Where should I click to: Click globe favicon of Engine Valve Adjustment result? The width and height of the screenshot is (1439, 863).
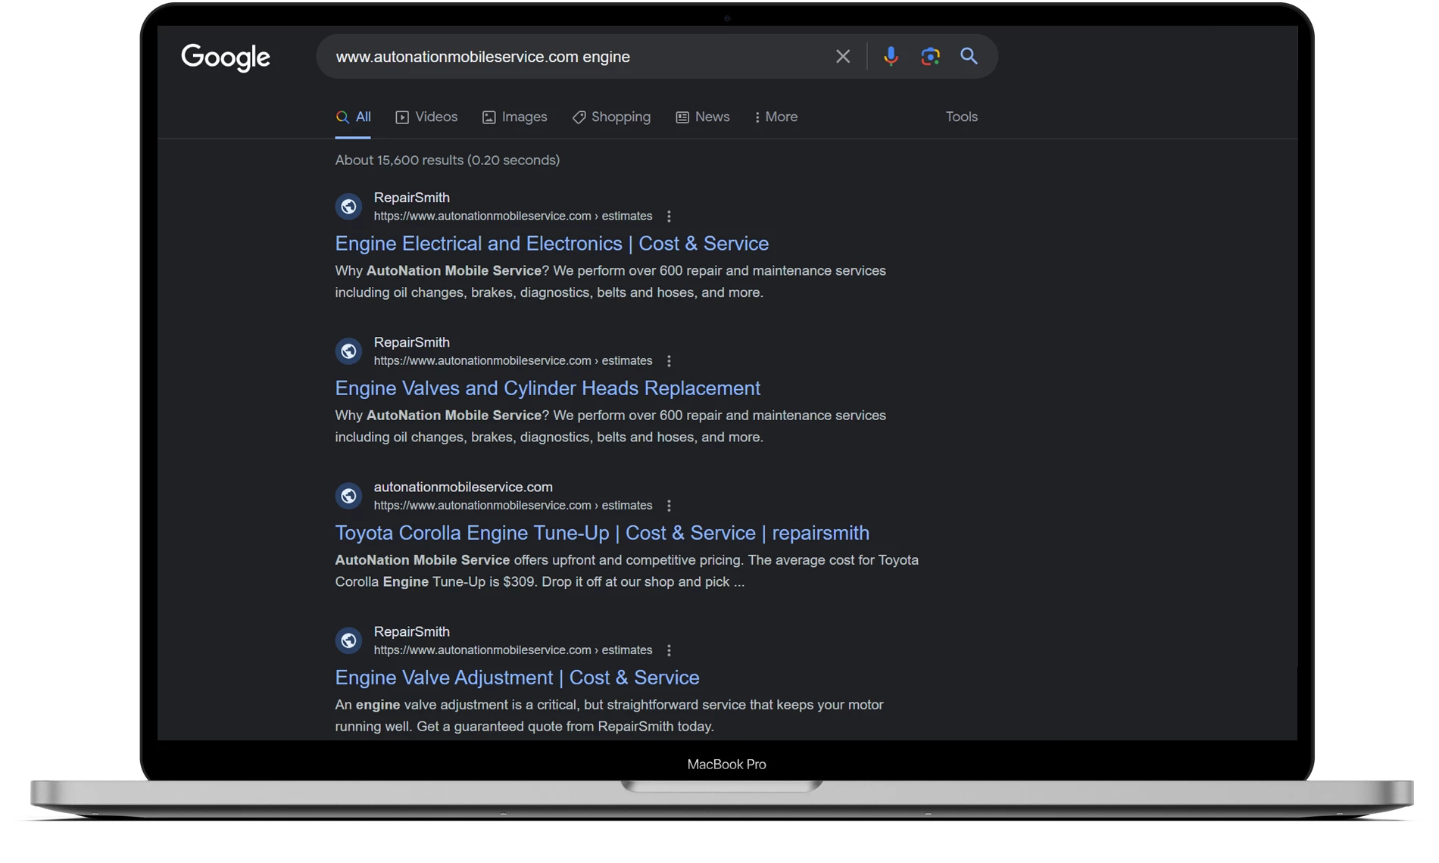click(349, 640)
